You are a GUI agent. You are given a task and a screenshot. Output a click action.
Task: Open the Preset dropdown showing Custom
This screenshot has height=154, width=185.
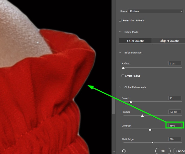(x=155, y=11)
